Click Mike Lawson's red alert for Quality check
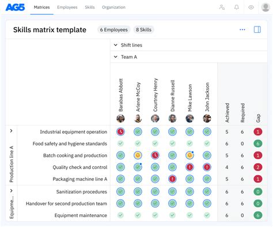This screenshot has width=273, height=227. coord(189,167)
